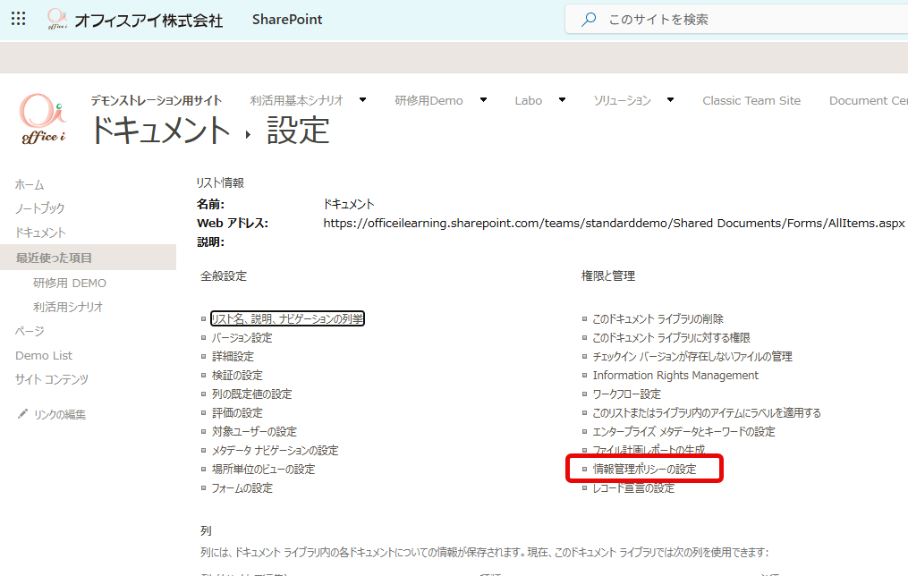The width and height of the screenshot is (908, 576).
Task: Click the search magnifier icon
Action: (x=589, y=20)
